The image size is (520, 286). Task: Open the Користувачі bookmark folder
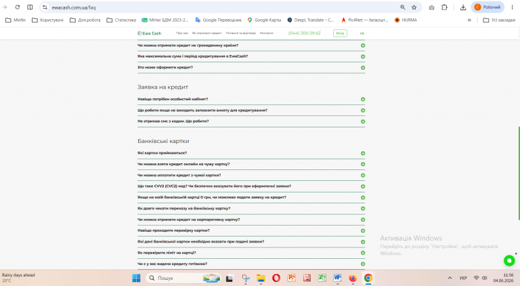(47, 20)
